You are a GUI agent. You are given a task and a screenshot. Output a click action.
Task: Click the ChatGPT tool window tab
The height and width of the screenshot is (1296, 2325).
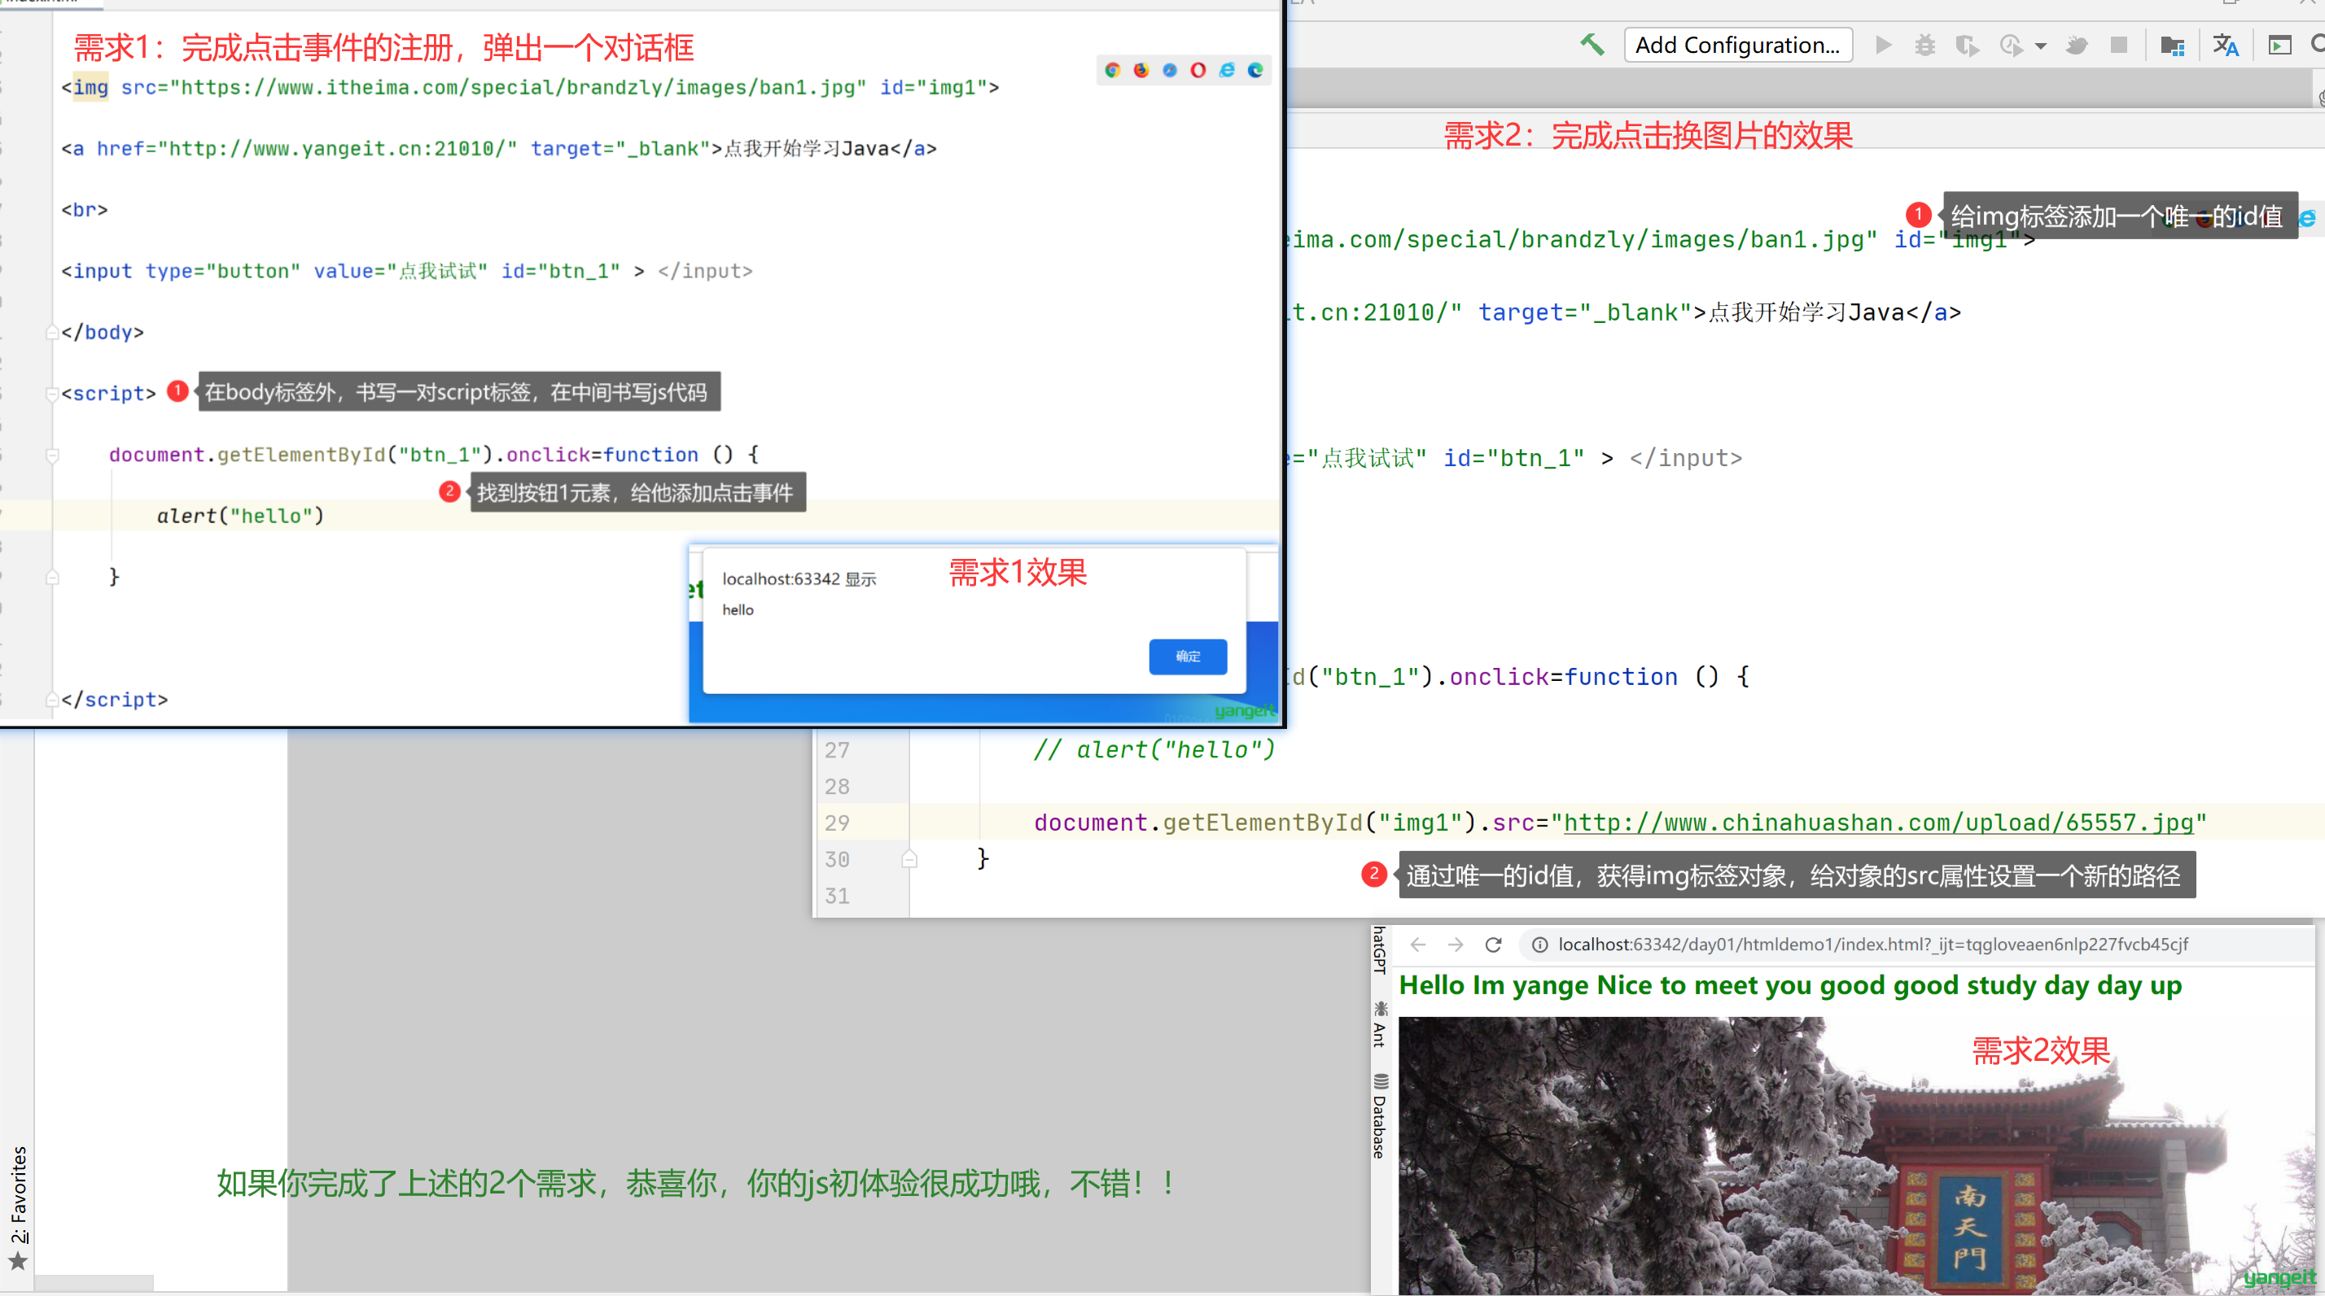point(1379,949)
